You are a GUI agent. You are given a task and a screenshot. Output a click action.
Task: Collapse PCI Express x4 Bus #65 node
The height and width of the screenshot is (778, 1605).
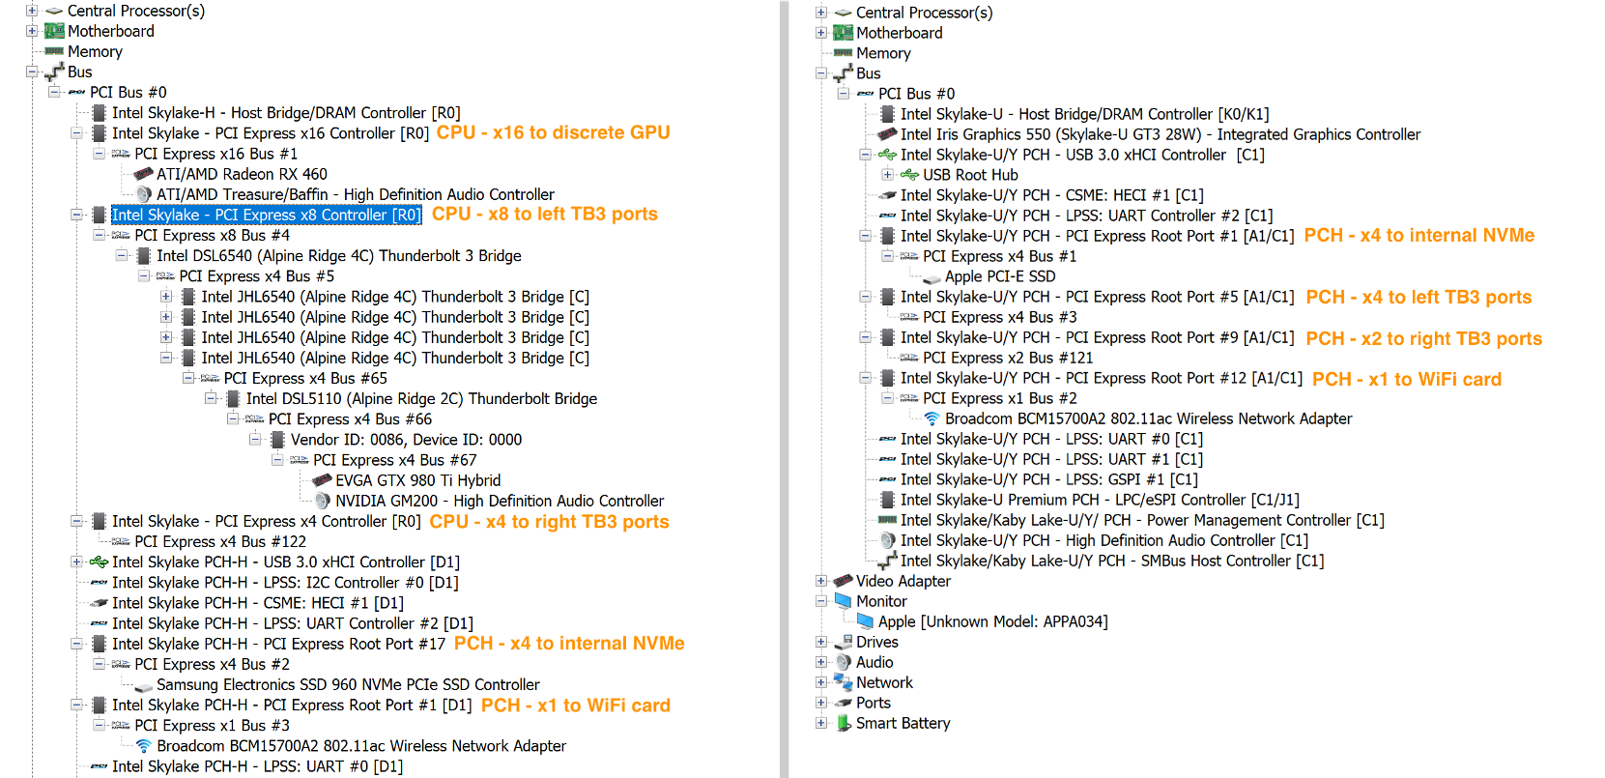tap(188, 378)
